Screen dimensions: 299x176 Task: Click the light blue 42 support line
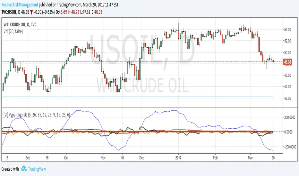pos(138,97)
